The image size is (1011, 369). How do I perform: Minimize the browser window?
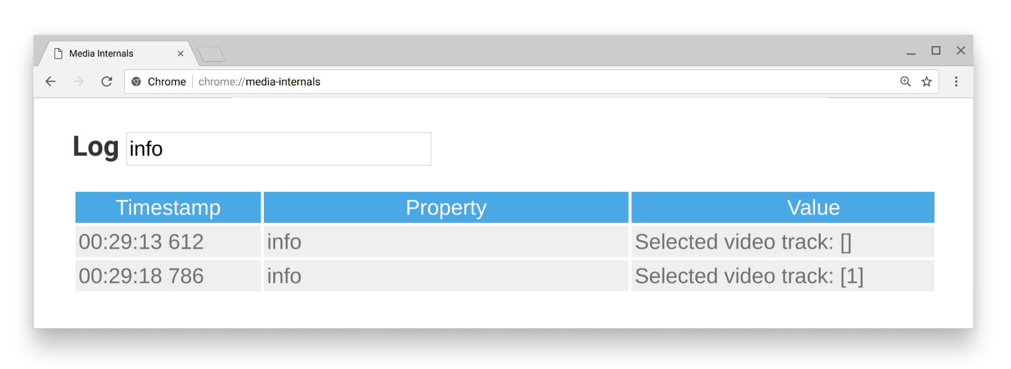click(x=910, y=51)
